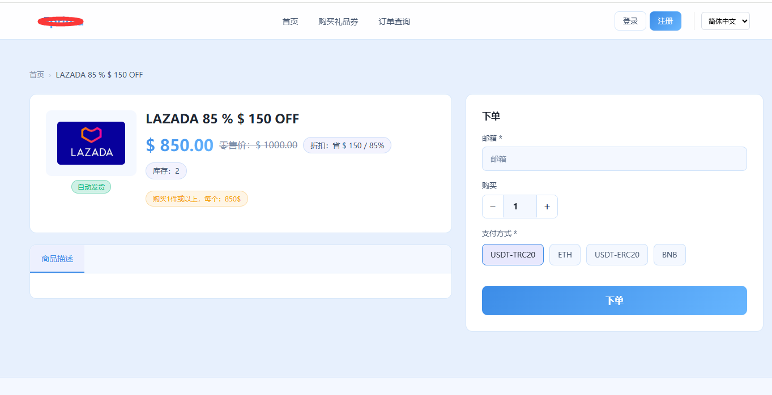The width and height of the screenshot is (772, 395).
Task: Open the 首页 menu item
Action: coord(289,21)
